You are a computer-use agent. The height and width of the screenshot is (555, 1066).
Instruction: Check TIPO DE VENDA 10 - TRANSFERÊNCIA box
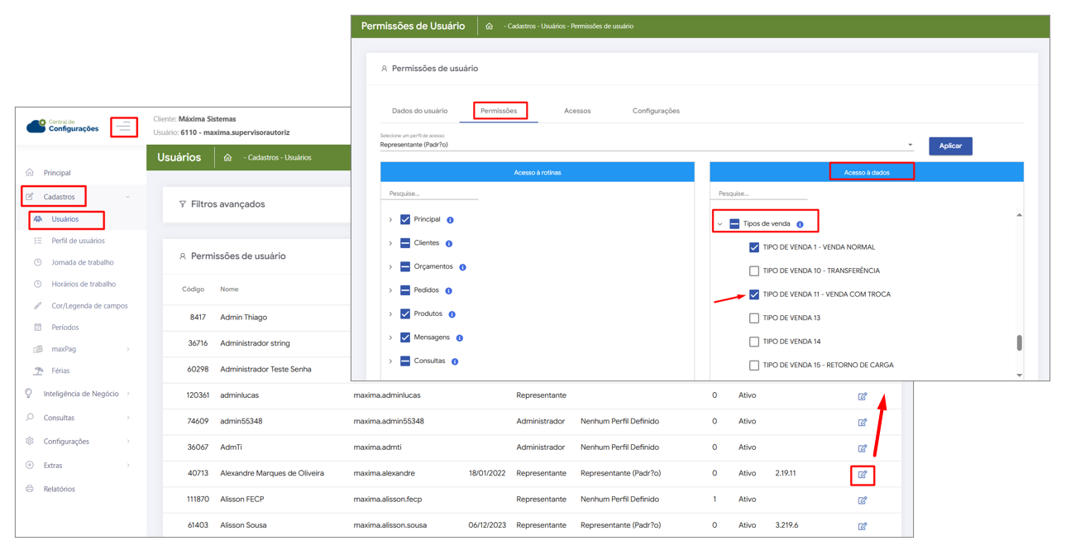click(754, 270)
